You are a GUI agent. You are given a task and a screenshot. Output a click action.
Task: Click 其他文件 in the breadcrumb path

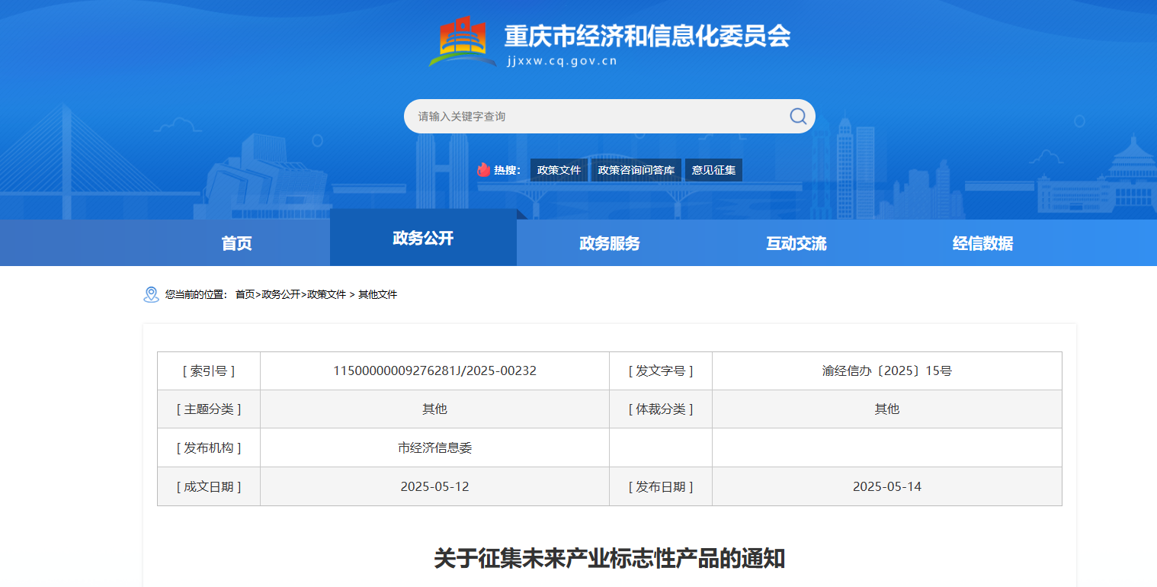point(378,294)
